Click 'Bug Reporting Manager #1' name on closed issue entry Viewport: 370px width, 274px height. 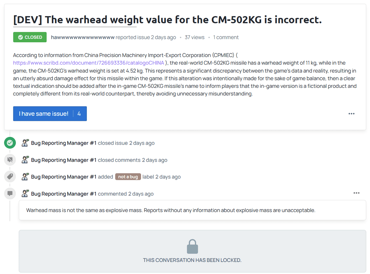click(64, 143)
